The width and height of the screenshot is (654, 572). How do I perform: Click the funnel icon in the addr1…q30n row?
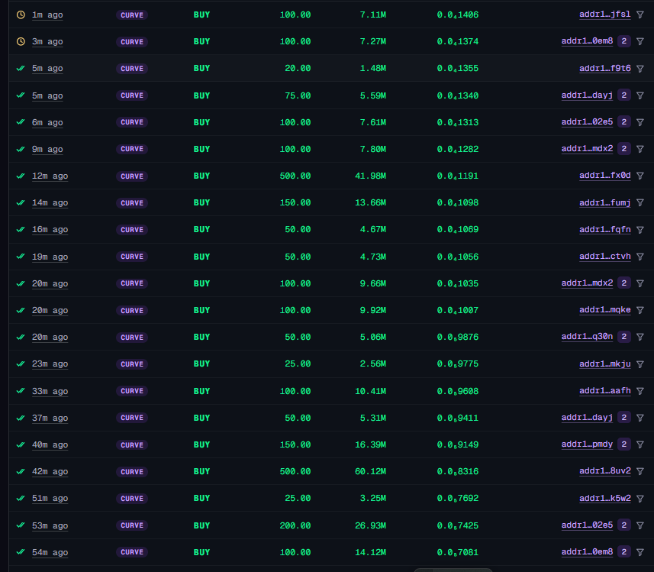pyautogui.click(x=640, y=337)
